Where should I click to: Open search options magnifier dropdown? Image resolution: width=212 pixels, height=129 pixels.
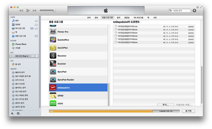[x=170, y=11]
